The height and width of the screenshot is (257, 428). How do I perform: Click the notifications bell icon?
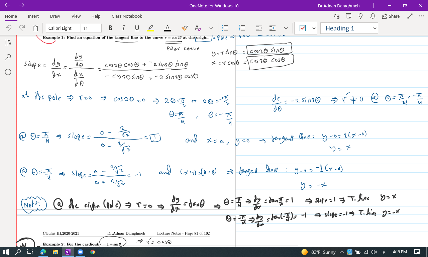point(372,16)
